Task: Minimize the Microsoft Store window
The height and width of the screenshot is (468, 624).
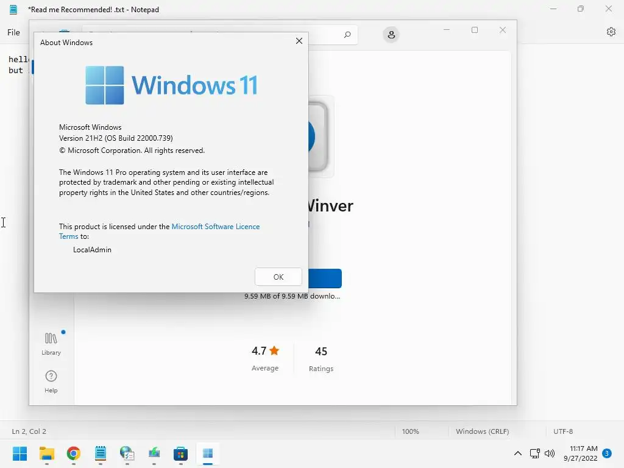Action: tap(447, 30)
